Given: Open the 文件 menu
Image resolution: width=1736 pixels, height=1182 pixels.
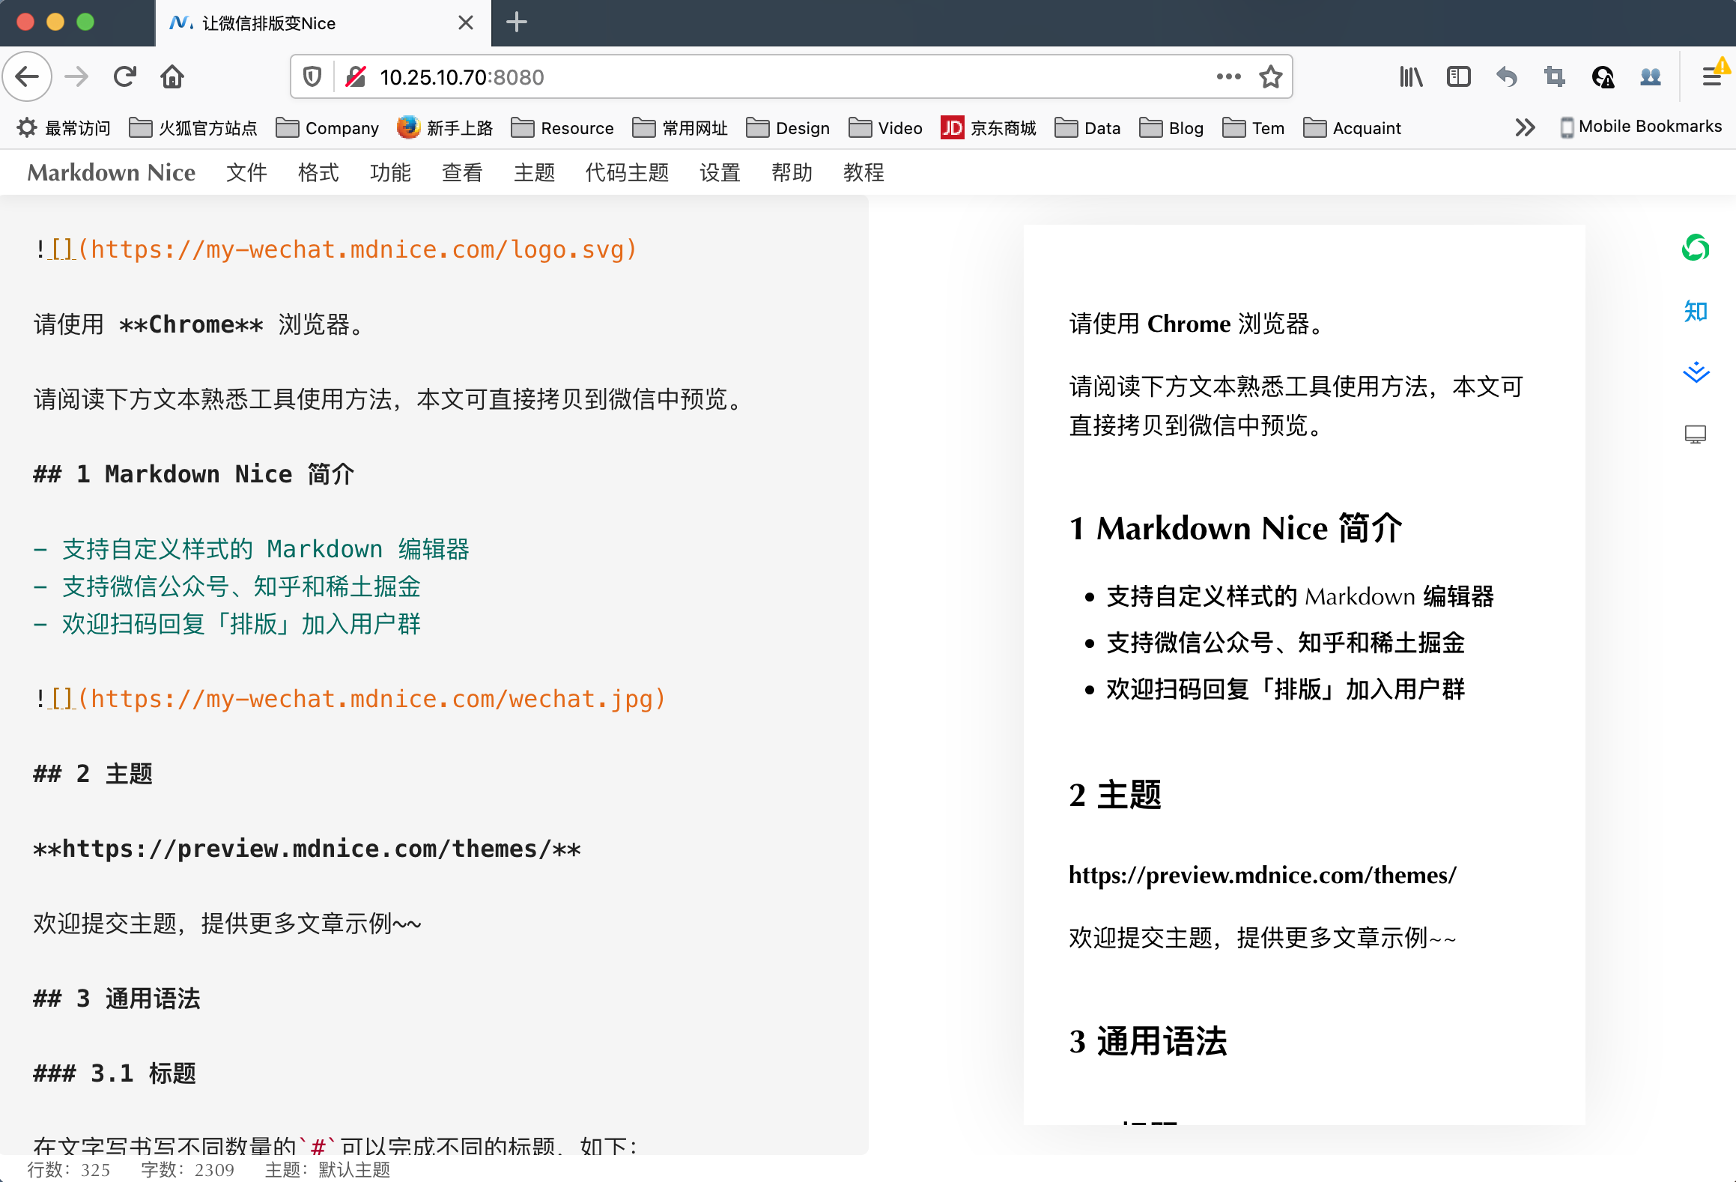Looking at the screenshot, I should click(246, 172).
